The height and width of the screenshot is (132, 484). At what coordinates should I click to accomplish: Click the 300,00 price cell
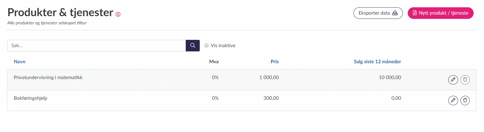point(271,98)
